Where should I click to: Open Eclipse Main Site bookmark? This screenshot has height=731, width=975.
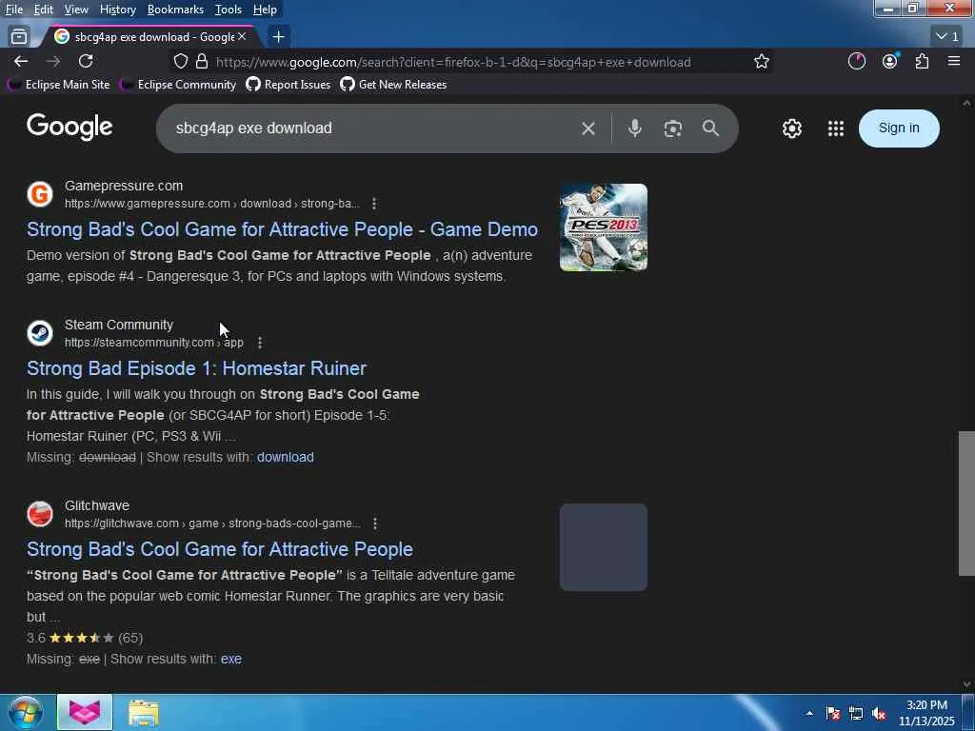[x=58, y=85]
